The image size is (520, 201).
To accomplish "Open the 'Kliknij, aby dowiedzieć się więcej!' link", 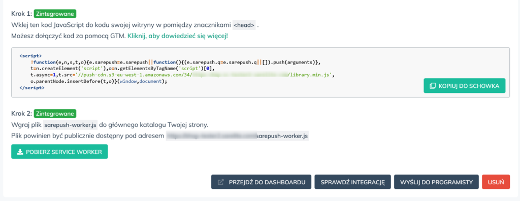I will pos(178,36).
